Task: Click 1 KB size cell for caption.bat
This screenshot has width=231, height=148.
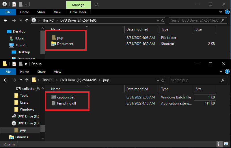Action: tap(205, 97)
